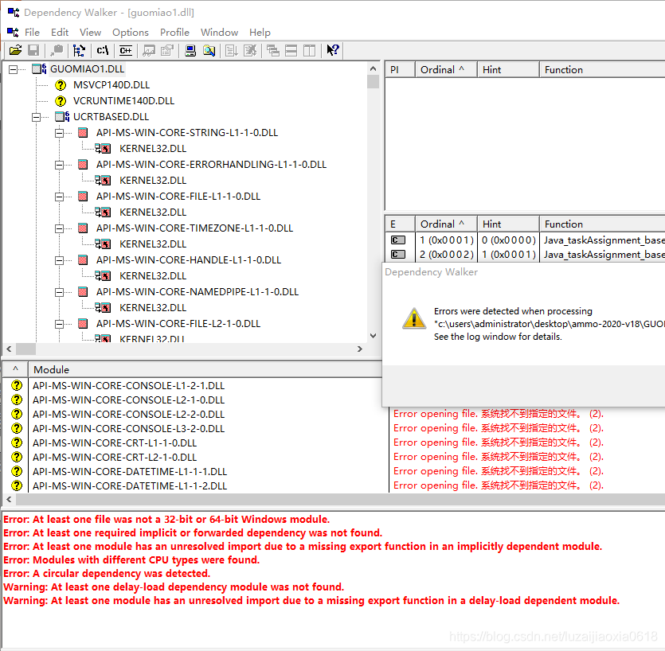Open Configure Module Search Order icon
The height and width of the screenshot is (651, 665).
209,50
